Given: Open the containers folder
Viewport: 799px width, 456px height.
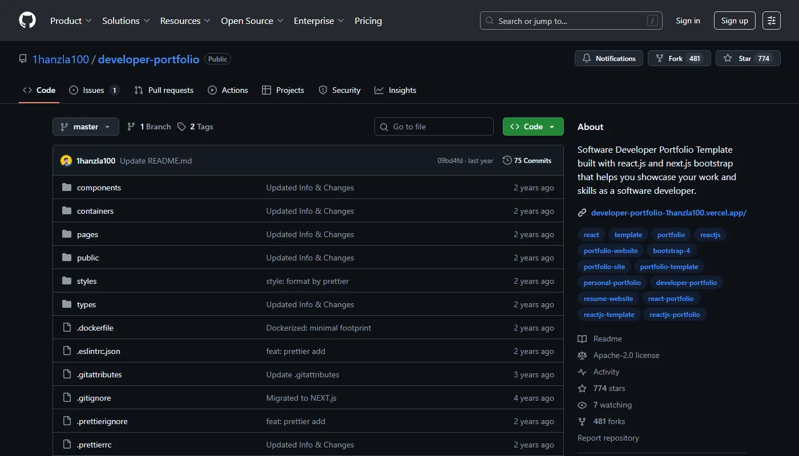Looking at the screenshot, I should point(95,211).
